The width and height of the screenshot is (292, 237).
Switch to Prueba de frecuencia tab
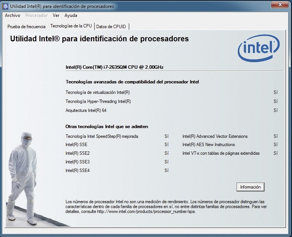point(27,27)
